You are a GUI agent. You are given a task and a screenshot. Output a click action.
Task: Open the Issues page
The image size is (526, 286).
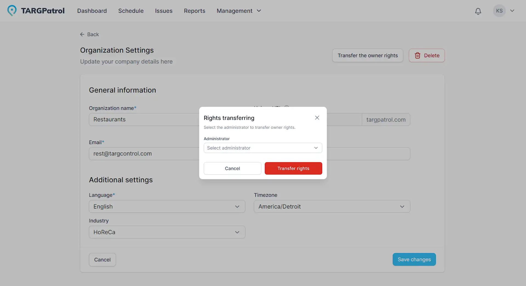coord(164,11)
